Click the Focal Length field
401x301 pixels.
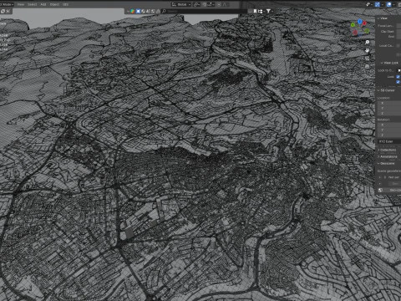(x=398, y=26)
